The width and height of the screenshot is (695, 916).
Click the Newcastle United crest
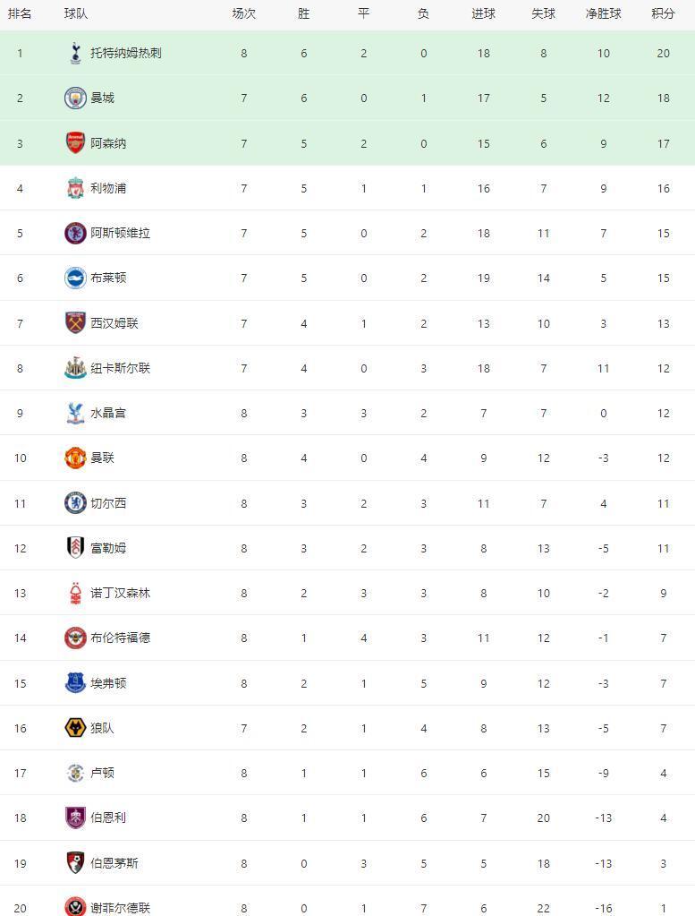(x=75, y=368)
